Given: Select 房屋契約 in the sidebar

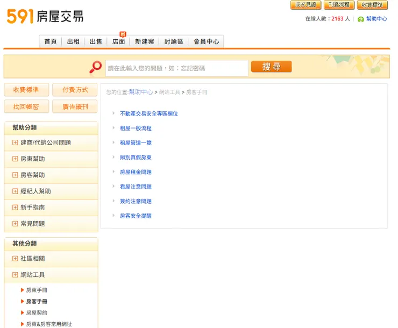Looking at the screenshot, I should pos(37,313).
